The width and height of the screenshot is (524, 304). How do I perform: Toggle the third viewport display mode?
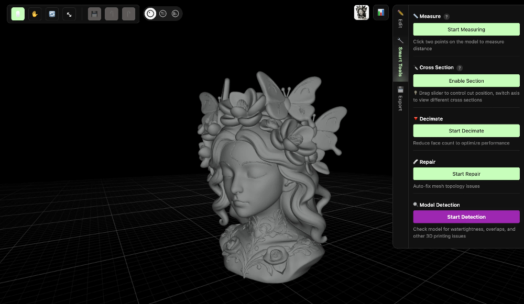[x=174, y=14]
